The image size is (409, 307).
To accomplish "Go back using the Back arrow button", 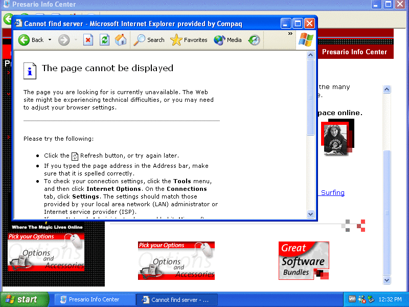I will [x=31, y=40].
